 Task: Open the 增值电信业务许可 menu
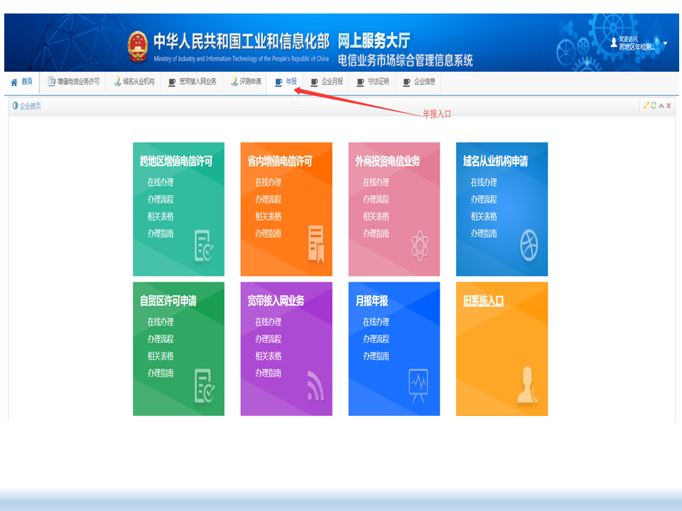[73, 82]
